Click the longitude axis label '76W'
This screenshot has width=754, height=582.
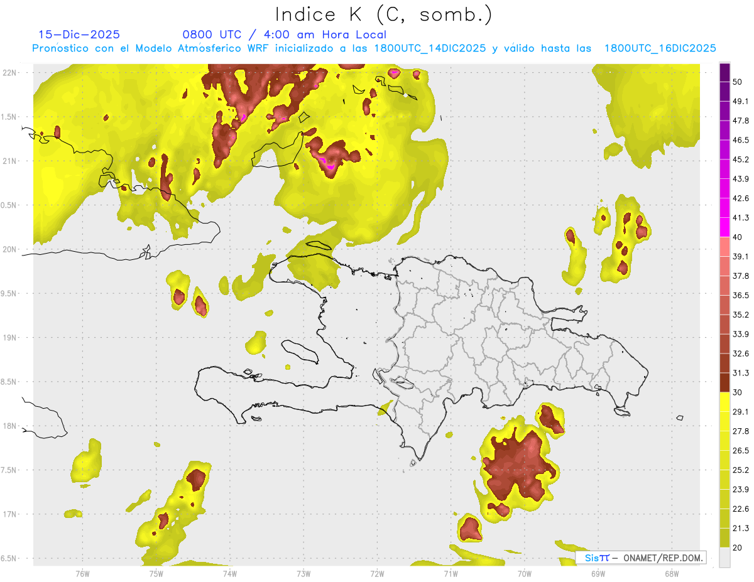pyautogui.click(x=82, y=574)
